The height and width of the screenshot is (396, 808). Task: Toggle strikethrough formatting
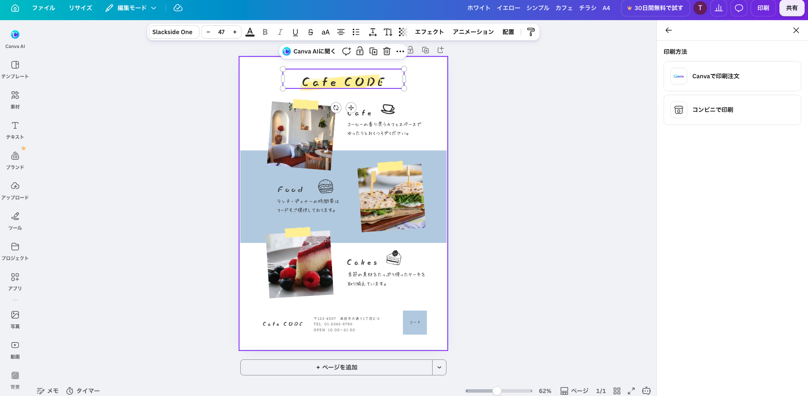click(311, 32)
